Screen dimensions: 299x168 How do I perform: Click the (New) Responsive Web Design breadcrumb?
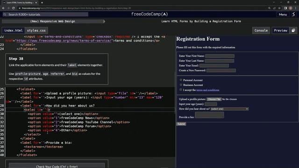(x=52, y=21)
